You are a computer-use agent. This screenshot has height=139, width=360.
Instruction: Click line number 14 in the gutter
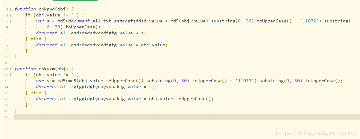pyautogui.click(x=6, y=87)
